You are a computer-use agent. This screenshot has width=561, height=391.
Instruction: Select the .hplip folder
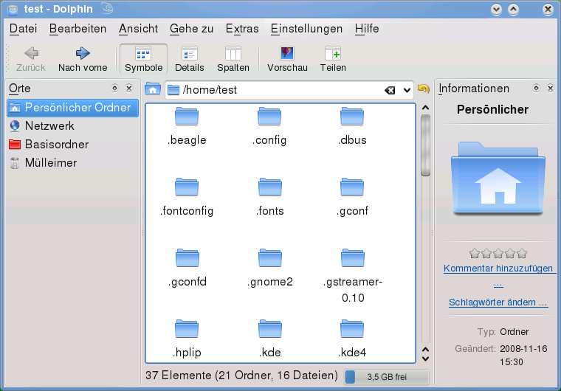click(187, 339)
